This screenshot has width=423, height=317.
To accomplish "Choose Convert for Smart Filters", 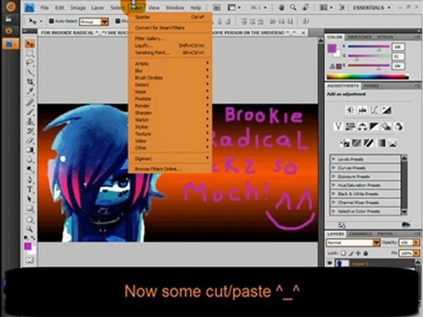I will point(170,28).
